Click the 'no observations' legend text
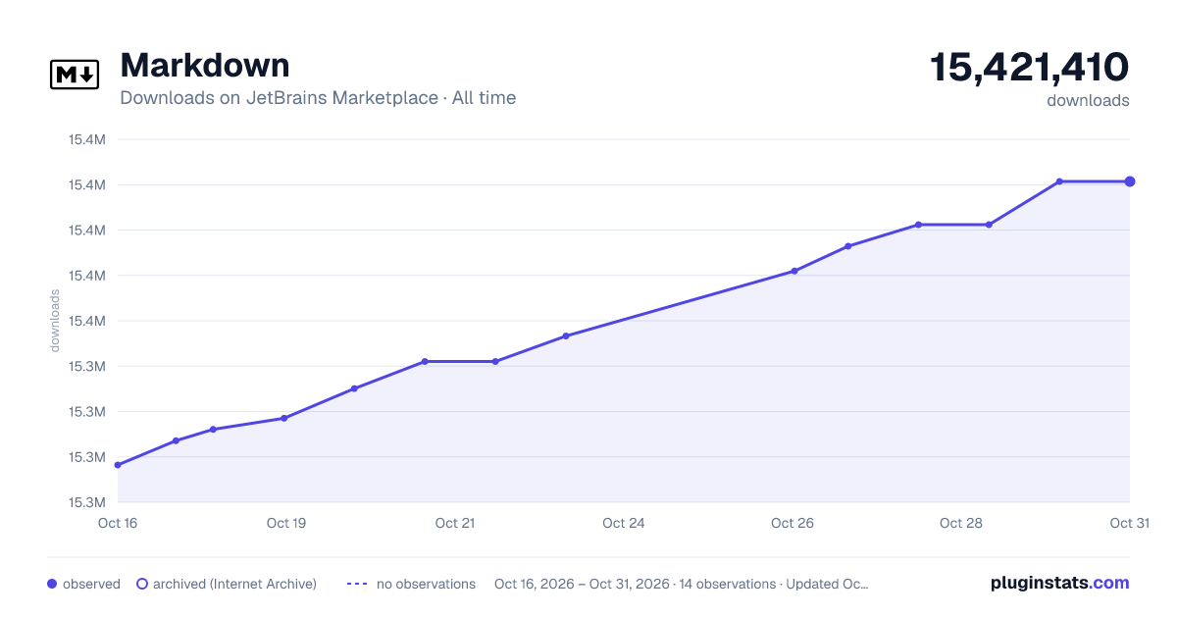 point(426,584)
